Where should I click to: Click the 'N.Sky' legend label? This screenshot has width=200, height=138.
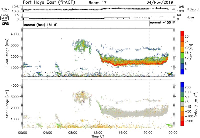(5, 9)
